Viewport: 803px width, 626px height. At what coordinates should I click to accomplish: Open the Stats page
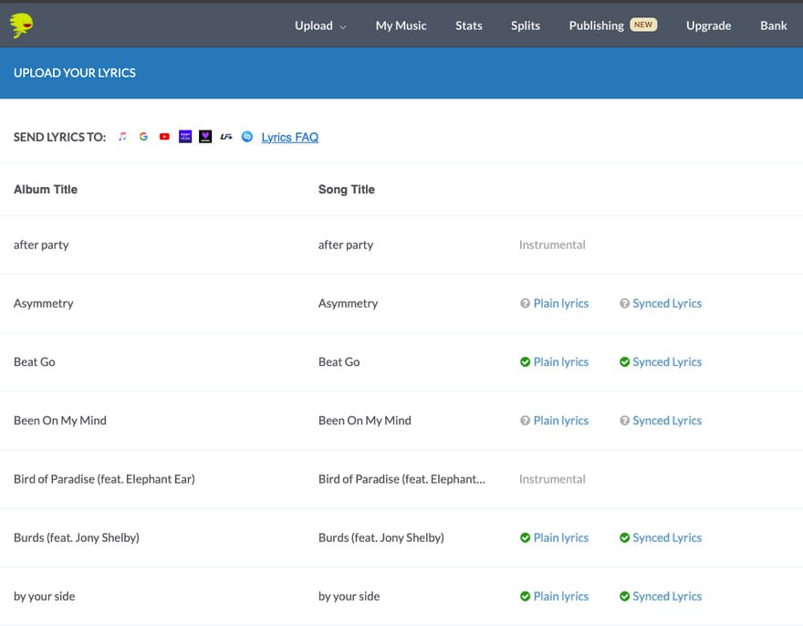(469, 26)
